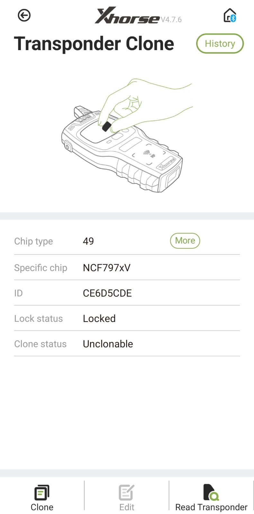Tap the Lock status value Locked
Screen dimensions: 254x514
(99, 318)
